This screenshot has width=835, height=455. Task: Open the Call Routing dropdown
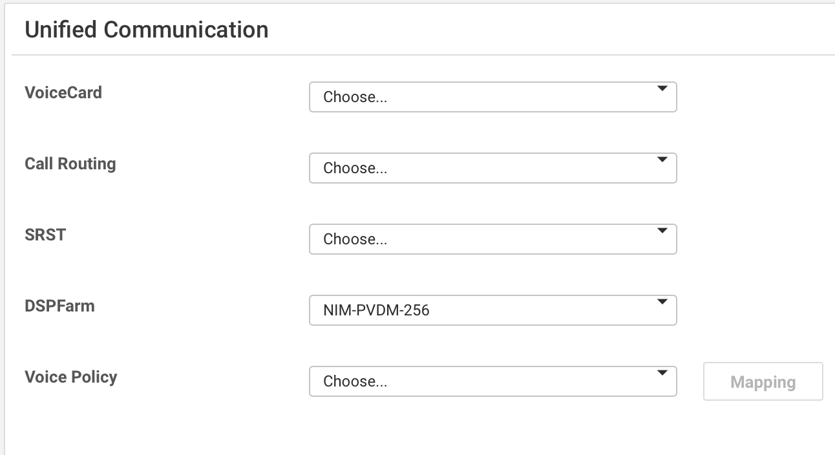click(493, 168)
